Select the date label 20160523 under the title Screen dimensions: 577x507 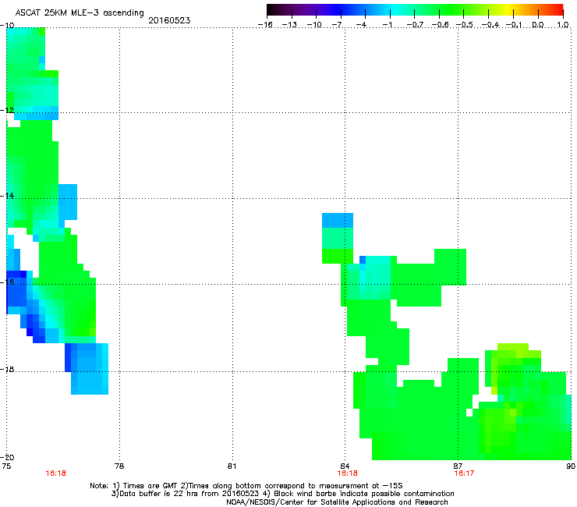[169, 20]
